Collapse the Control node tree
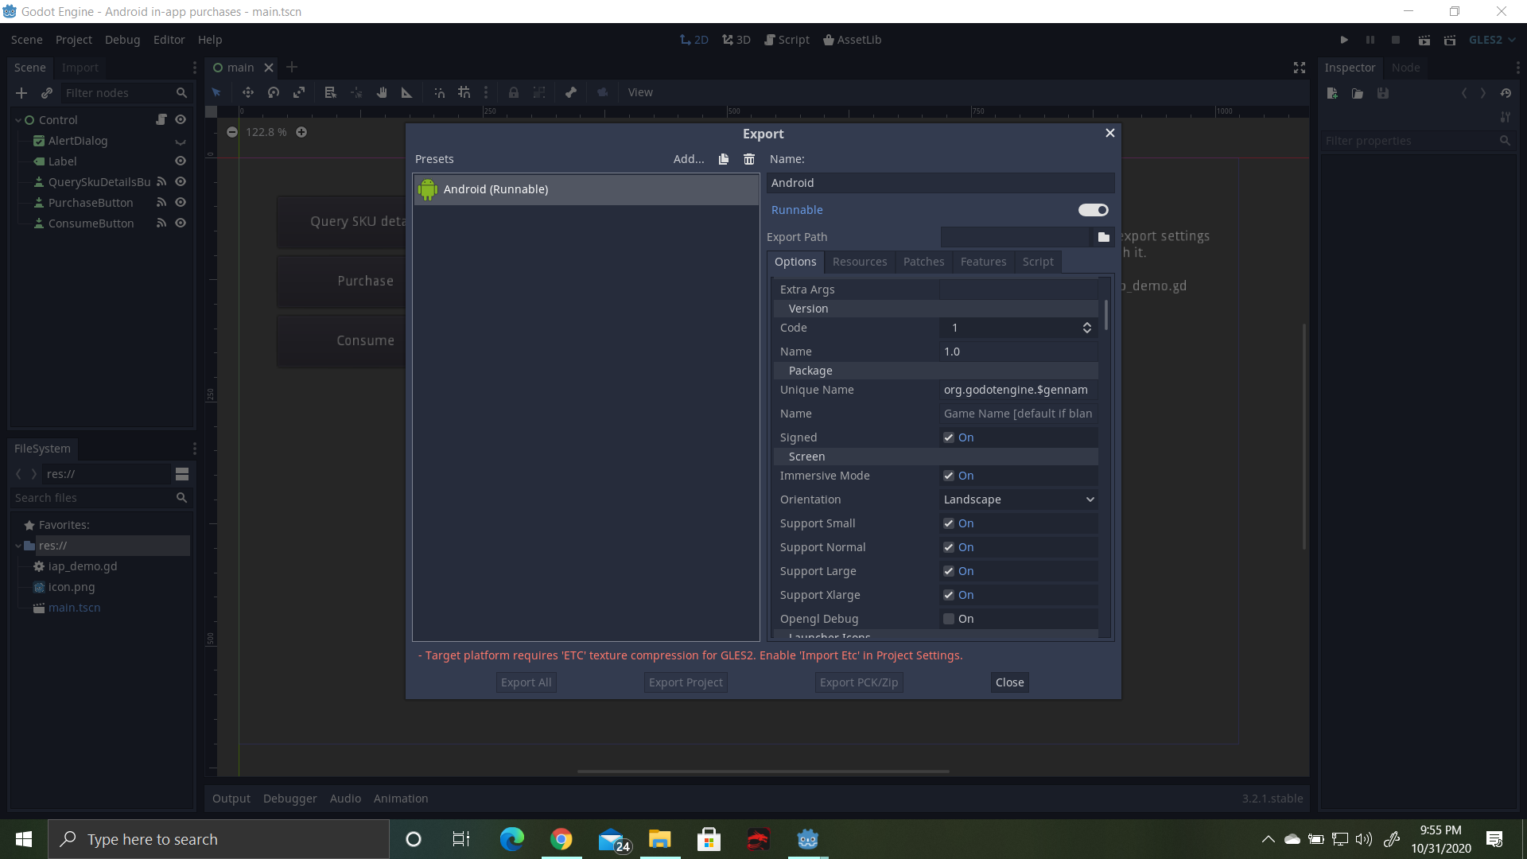Screen dimensions: 1527x859 tap(17, 120)
